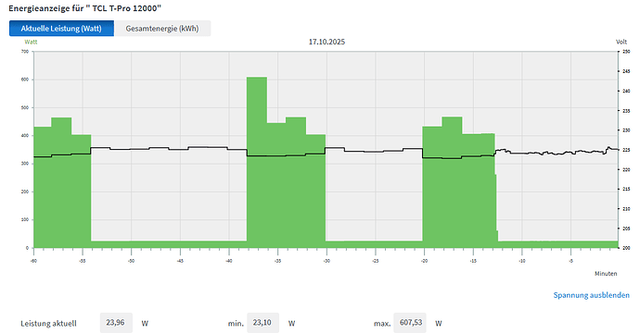Viewport: 640px width, 333px height.
Task: Click the -30 tick on minutes axis
Action: point(326,261)
